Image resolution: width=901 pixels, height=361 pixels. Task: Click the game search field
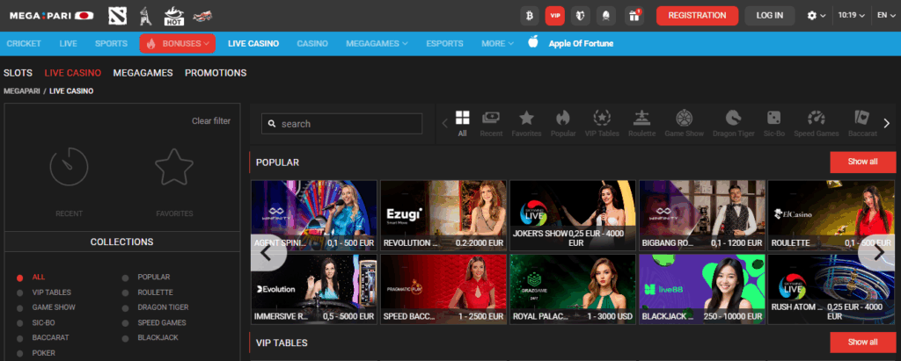(x=342, y=123)
